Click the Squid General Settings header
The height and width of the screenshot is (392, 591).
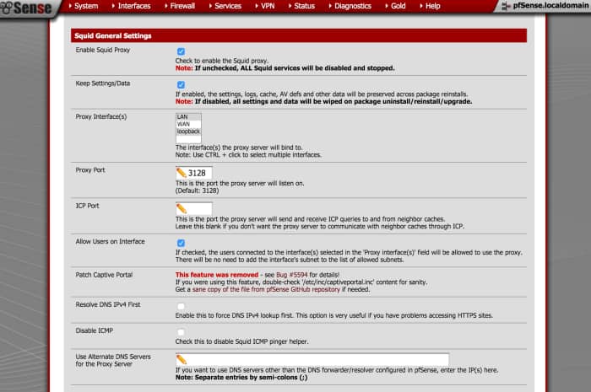(x=299, y=35)
